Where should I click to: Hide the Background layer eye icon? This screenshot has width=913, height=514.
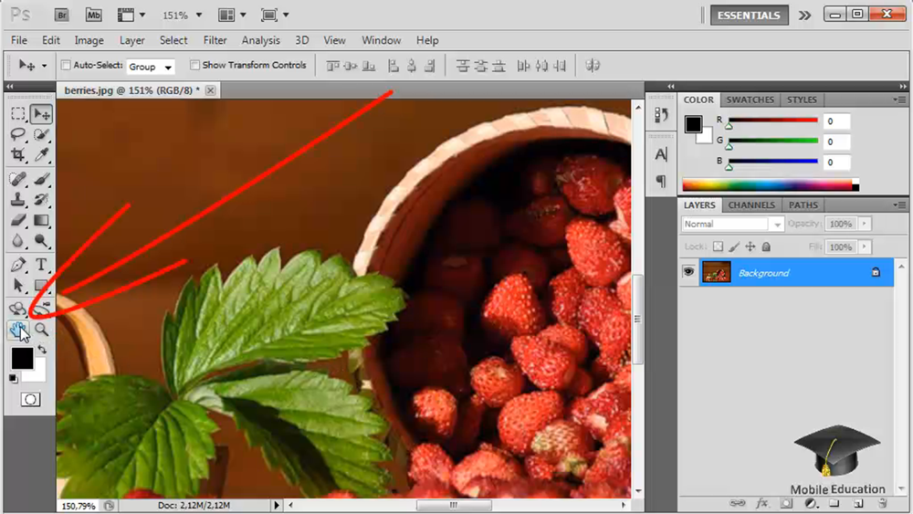point(688,272)
